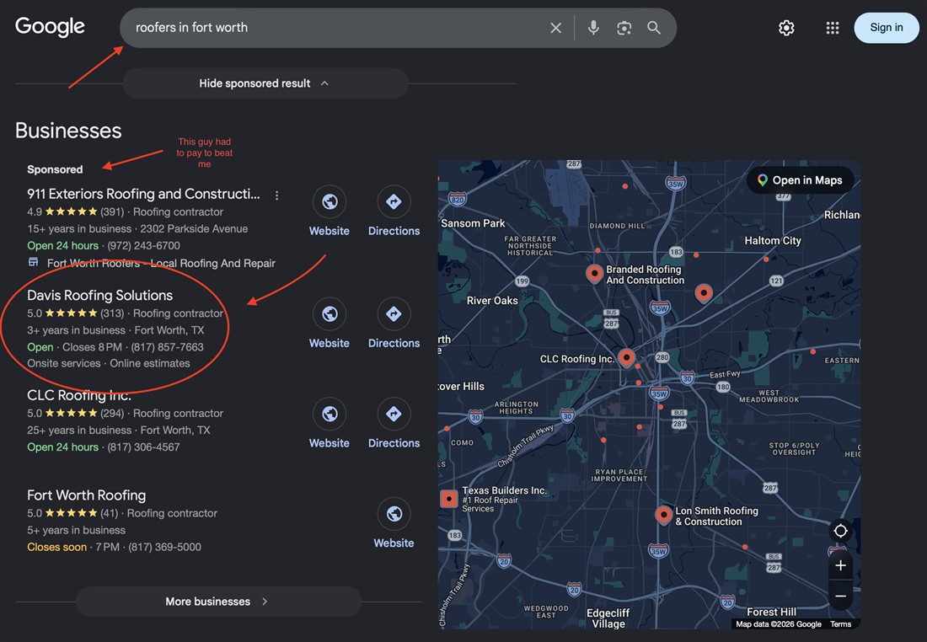Select the Texas Builders Inc. square map marker

coord(448,499)
